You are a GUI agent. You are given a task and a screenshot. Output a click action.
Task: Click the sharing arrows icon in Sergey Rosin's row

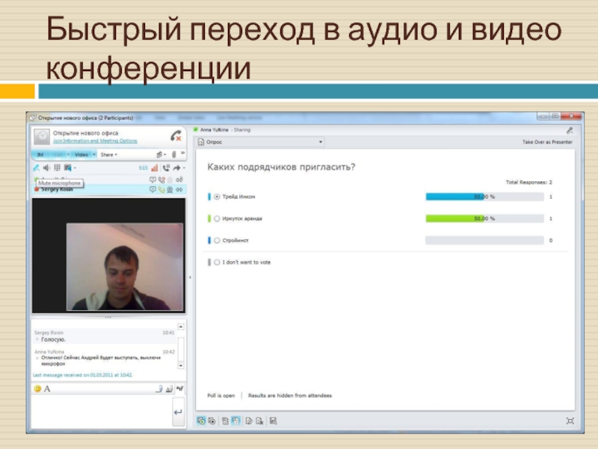coord(179,189)
